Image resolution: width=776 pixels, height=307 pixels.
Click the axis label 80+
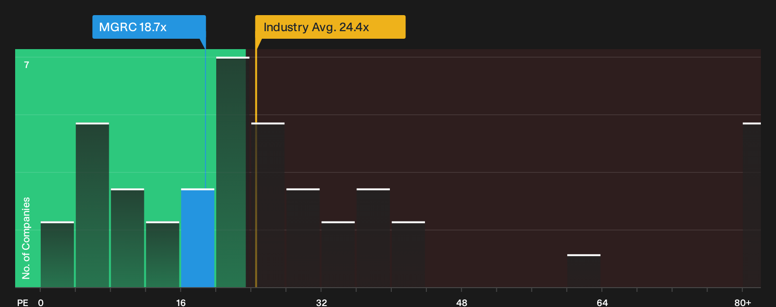[x=743, y=302]
